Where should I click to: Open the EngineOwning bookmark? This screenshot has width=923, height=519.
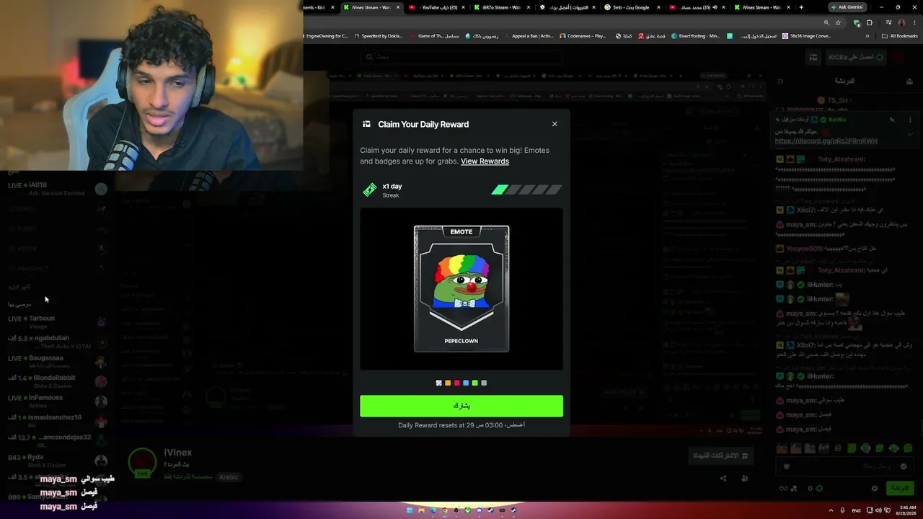[x=326, y=35]
